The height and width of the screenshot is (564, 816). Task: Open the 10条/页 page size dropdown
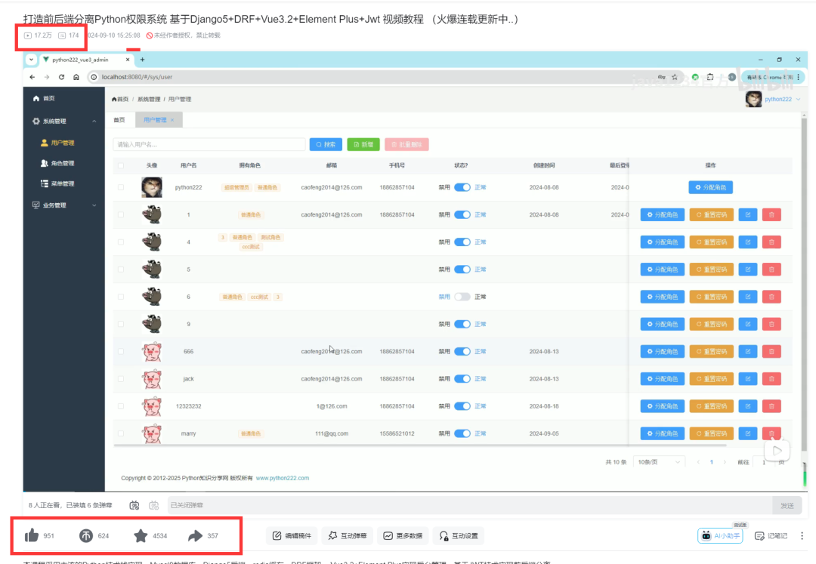coord(658,462)
